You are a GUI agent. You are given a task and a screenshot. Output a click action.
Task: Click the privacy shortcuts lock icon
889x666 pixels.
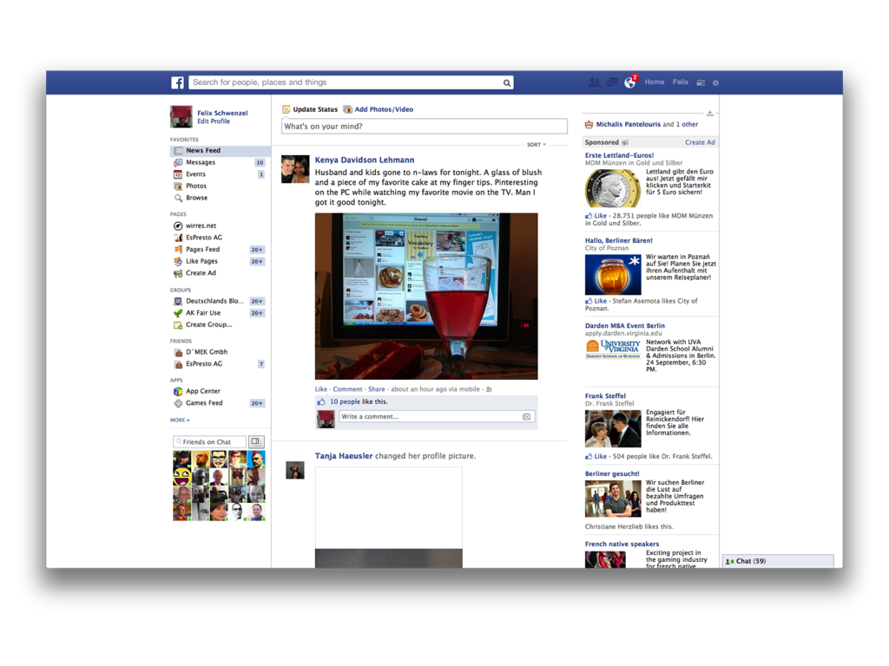click(x=701, y=82)
